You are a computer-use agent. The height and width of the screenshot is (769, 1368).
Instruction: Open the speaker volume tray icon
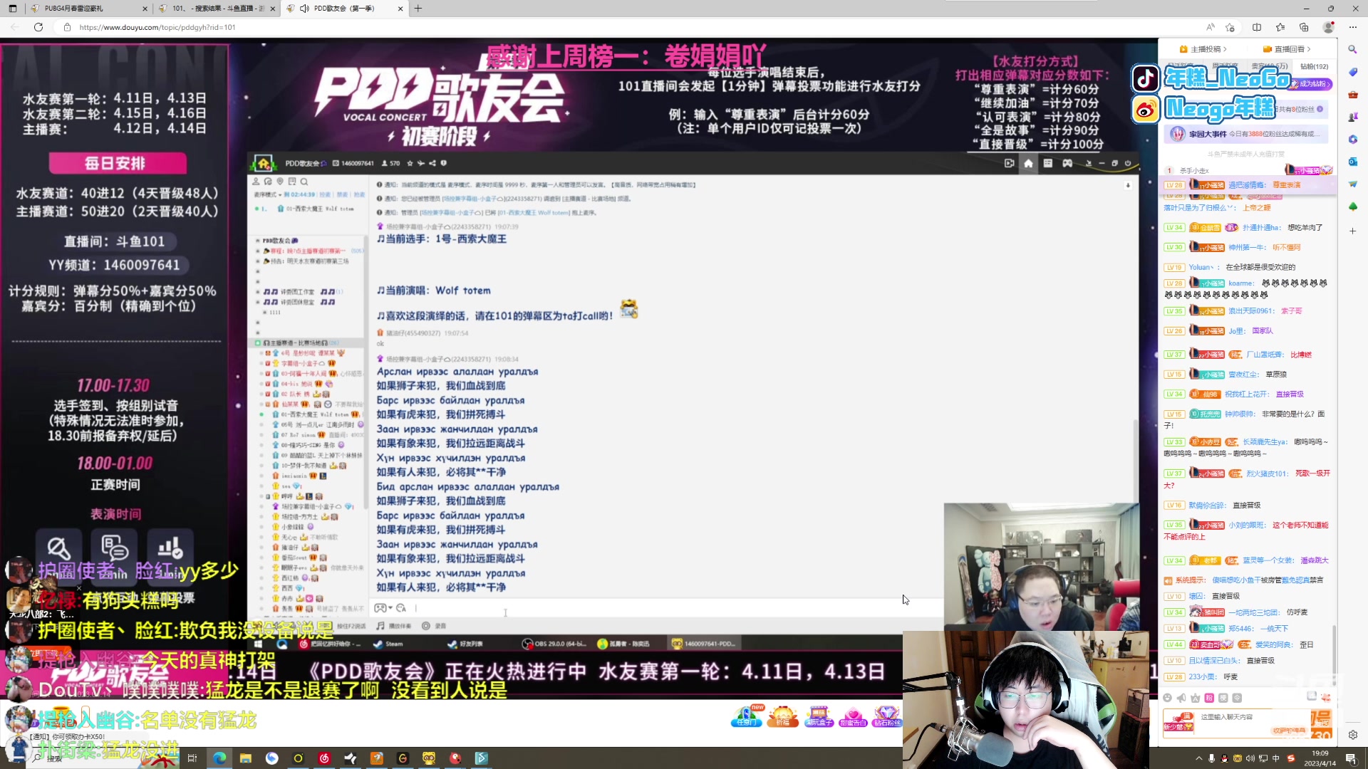coord(1250,758)
